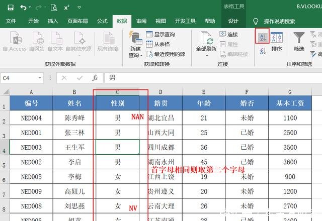Switch to the 视图 ribbon tab
This screenshot has height=221, width=322.
pos(160,21)
